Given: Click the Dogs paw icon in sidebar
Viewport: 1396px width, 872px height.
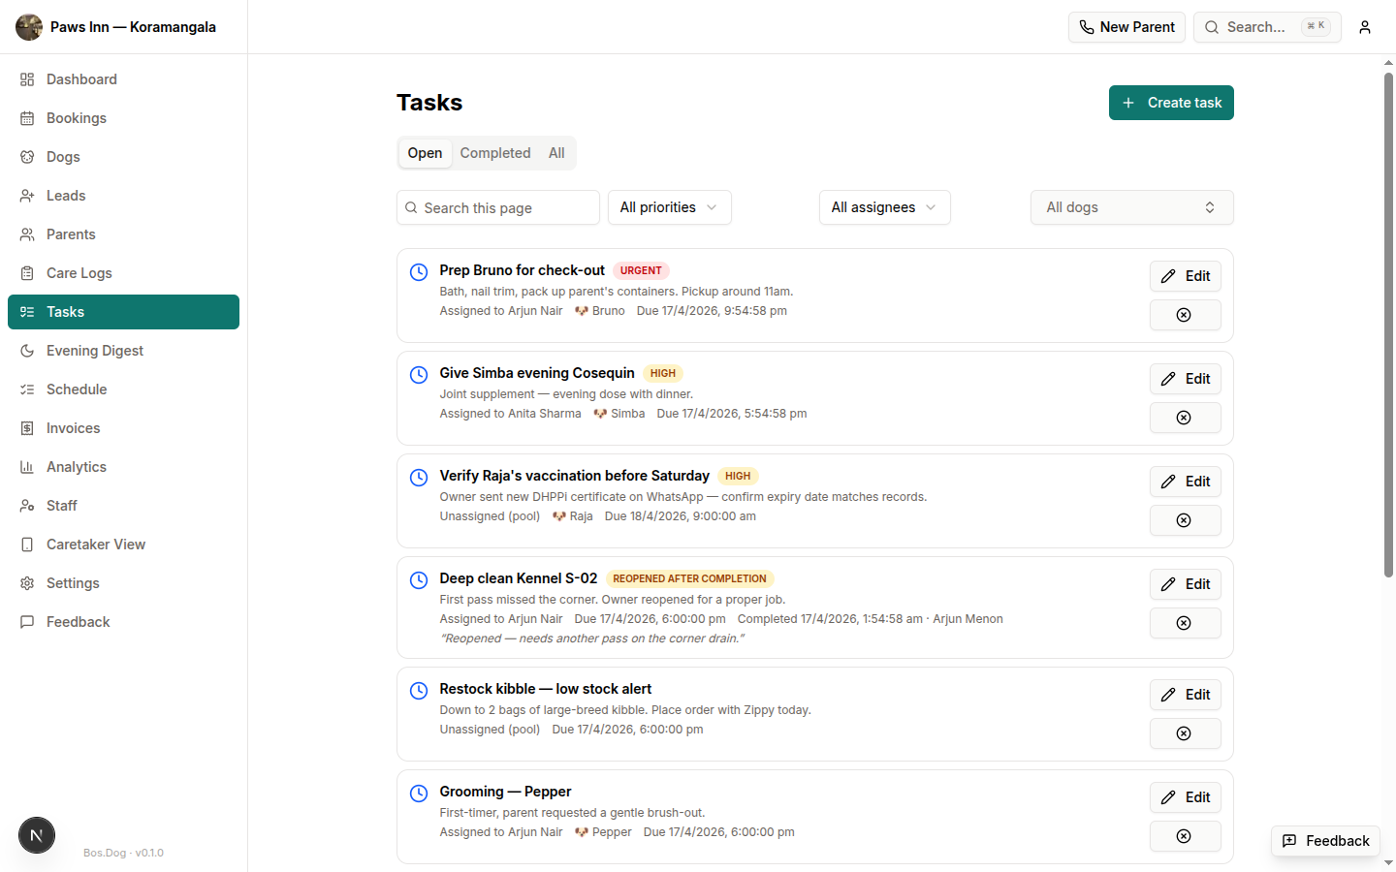Looking at the screenshot, I should coord(26,156).
